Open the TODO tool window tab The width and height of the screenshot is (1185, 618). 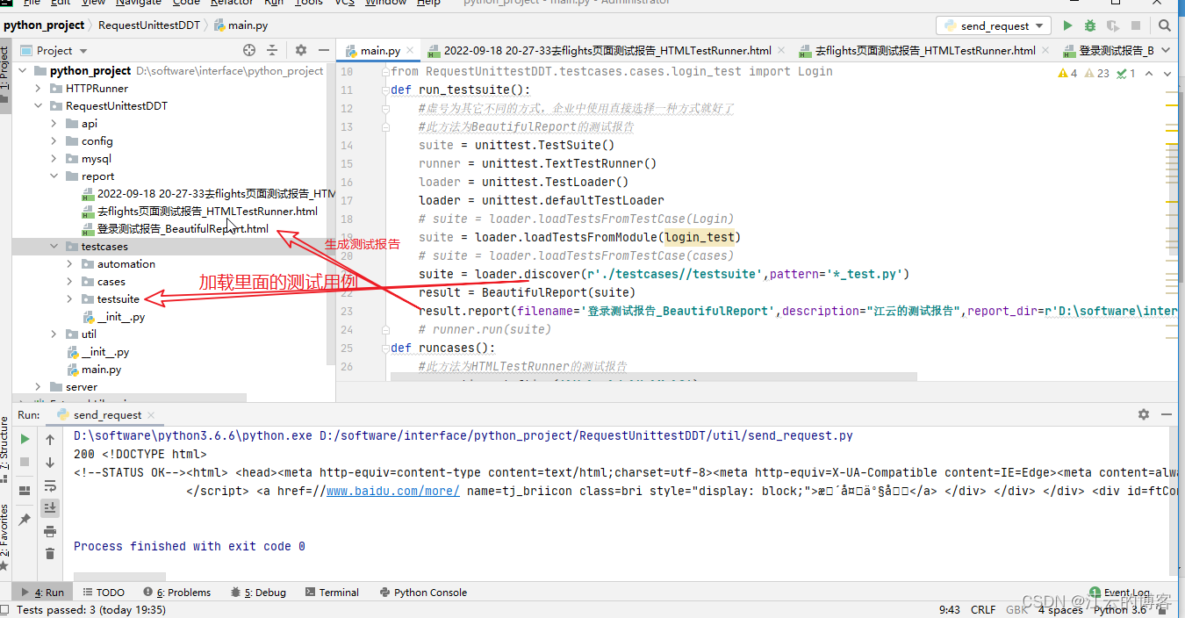click(x=104, y=593)
